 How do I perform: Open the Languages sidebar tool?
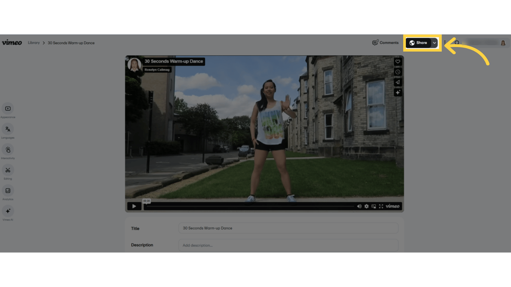tap(8, 129)
